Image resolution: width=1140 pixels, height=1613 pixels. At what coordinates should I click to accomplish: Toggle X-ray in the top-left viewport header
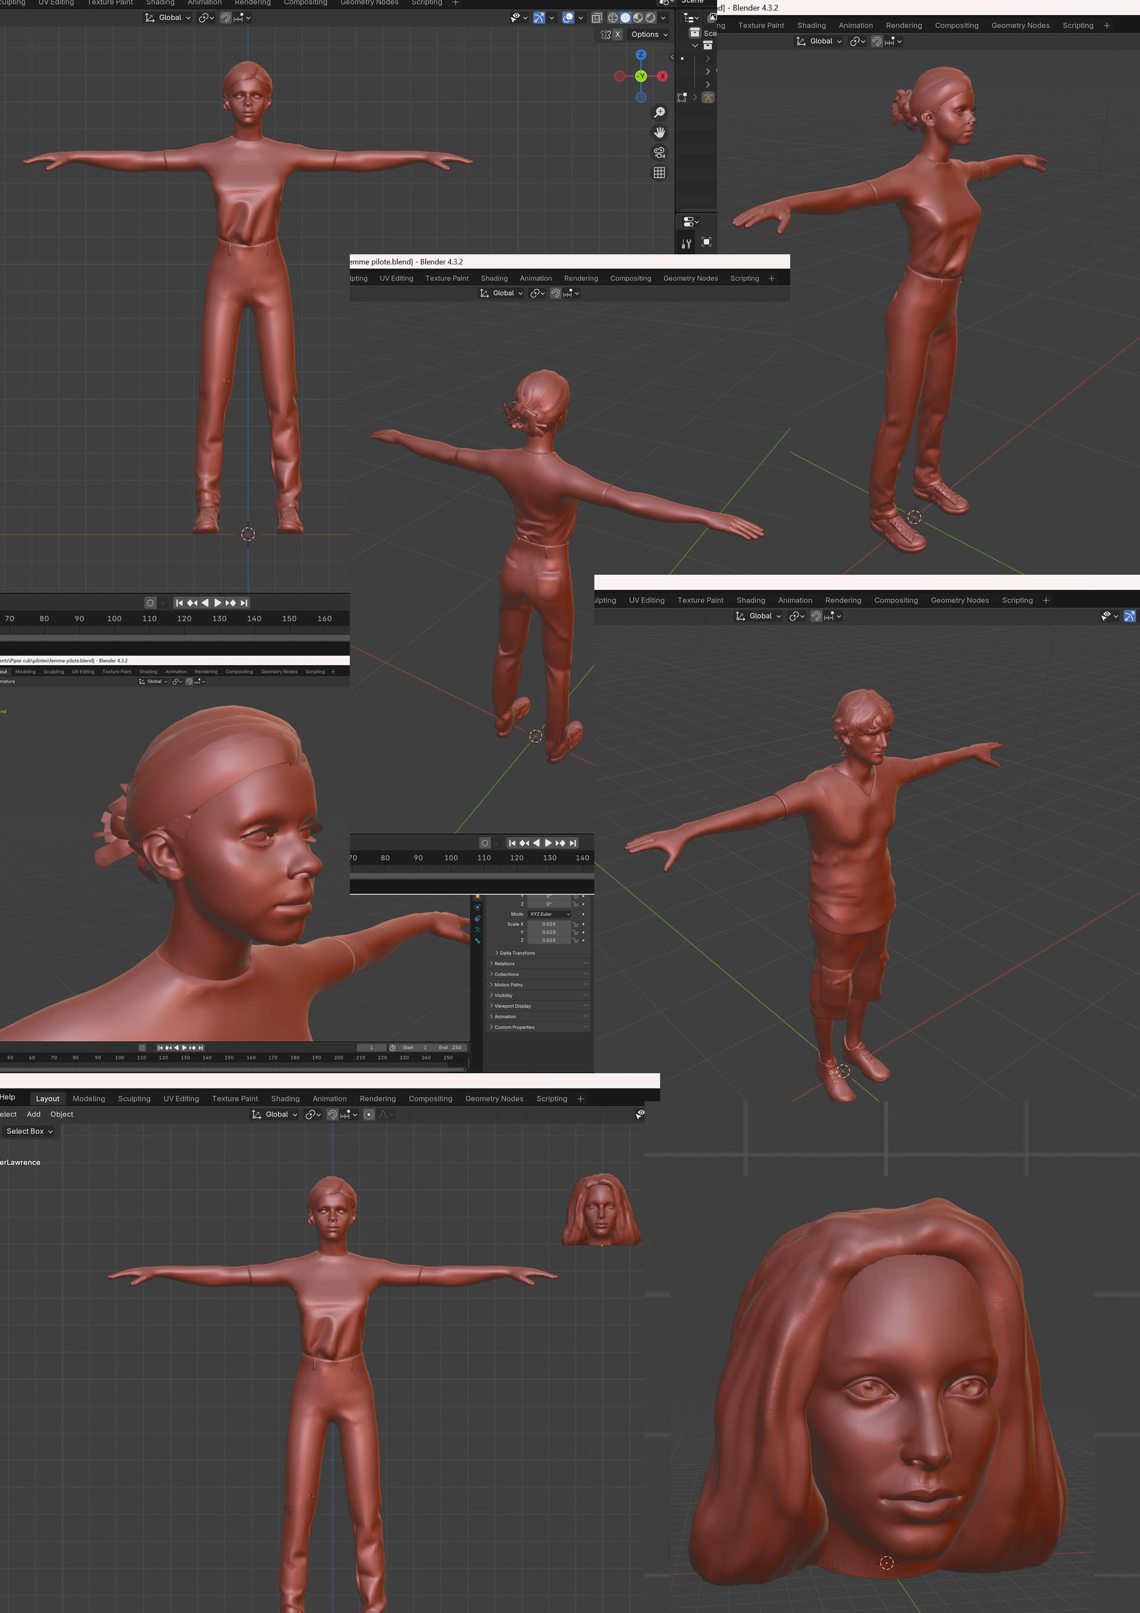click(x=596, y=18)
